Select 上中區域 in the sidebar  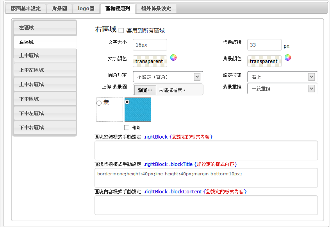click(x=45, y=56)
